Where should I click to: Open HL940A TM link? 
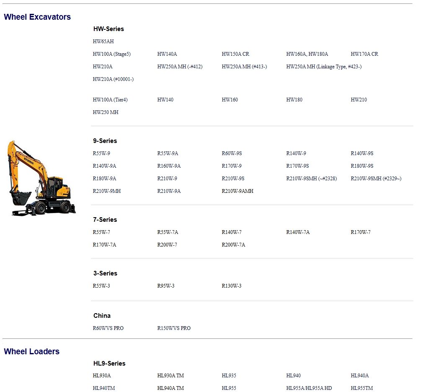point(170,388)
